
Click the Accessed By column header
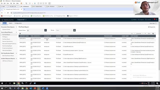click(47, 36)
